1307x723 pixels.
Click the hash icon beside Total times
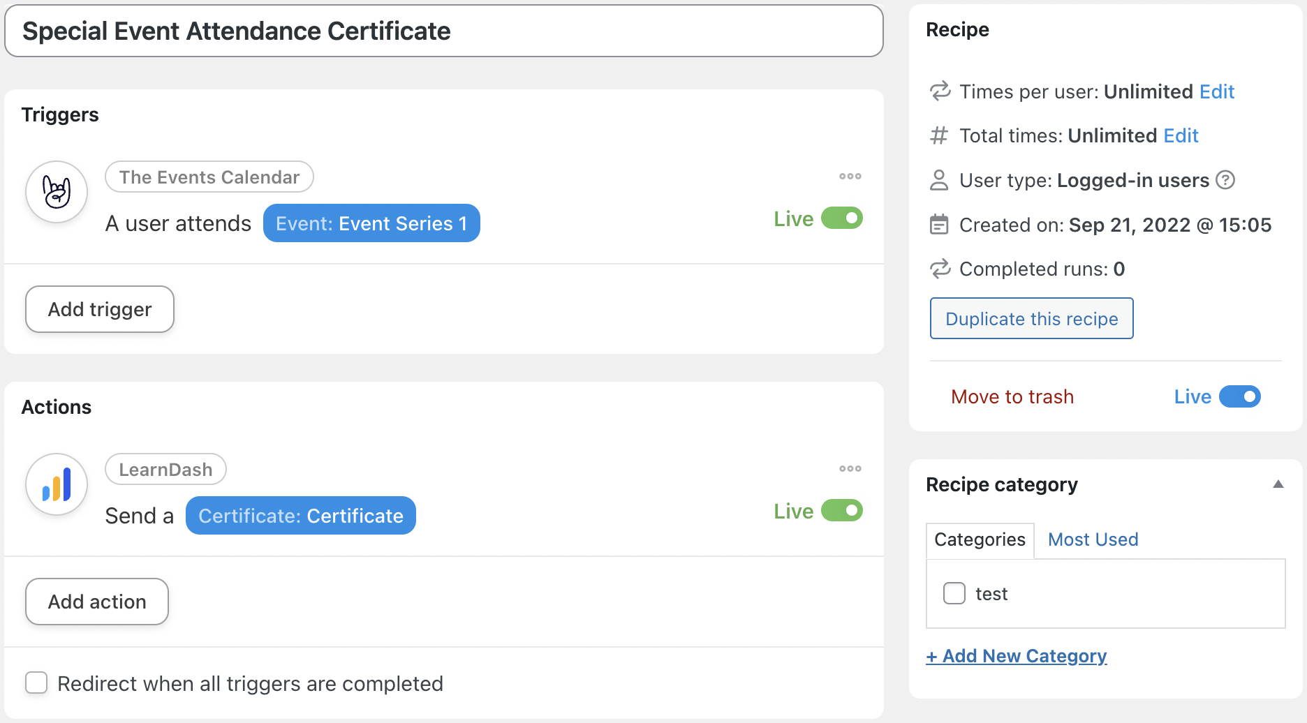(940, 135)
